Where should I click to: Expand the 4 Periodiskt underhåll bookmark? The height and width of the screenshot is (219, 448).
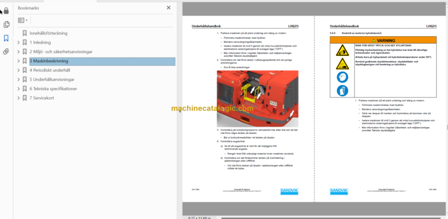coord(19,70)
